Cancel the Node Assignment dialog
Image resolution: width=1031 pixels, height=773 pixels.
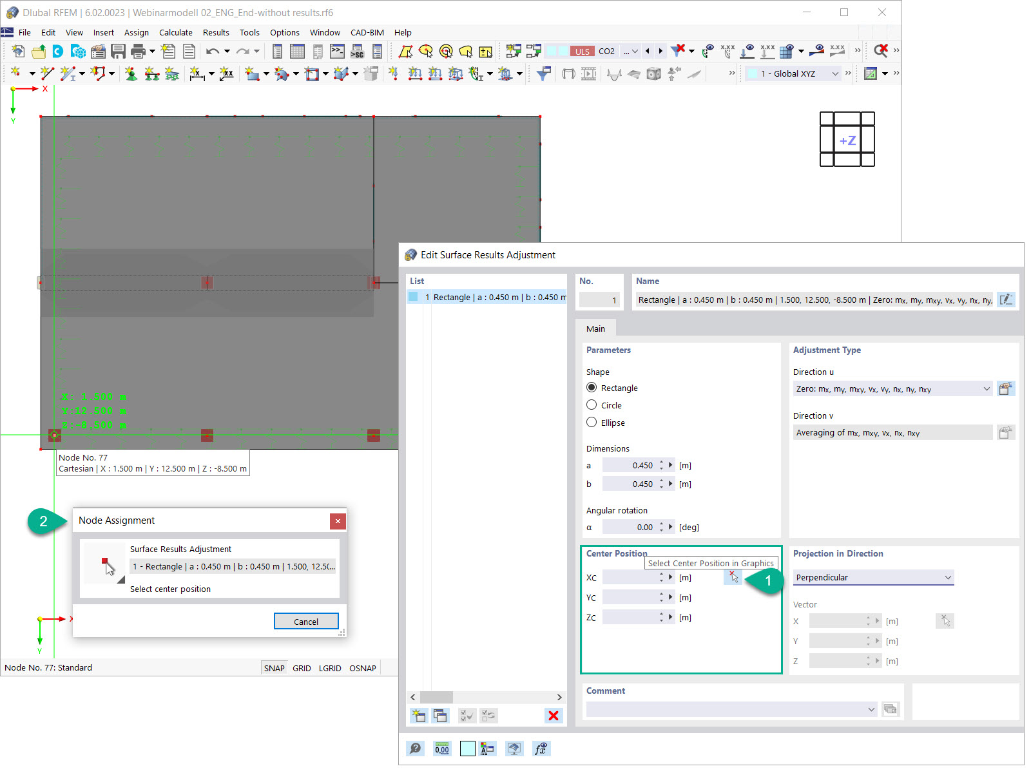pyautogui.click(x=306, y=621)
